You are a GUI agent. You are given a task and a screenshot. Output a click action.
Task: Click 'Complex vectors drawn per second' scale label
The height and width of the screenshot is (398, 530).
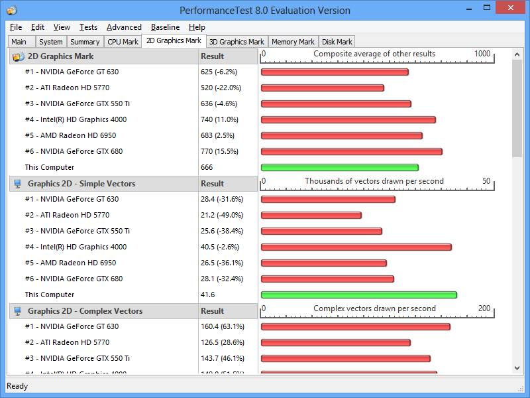(374, 308)
